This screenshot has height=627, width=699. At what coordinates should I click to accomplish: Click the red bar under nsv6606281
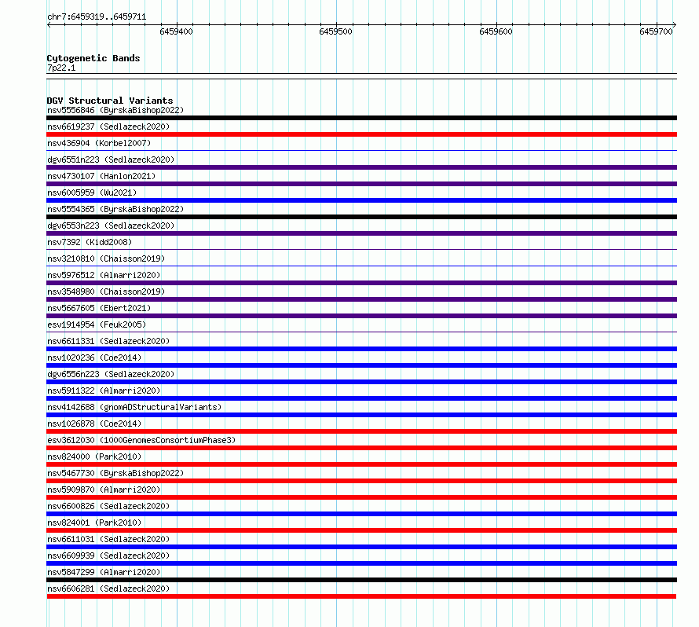[361, 596]
